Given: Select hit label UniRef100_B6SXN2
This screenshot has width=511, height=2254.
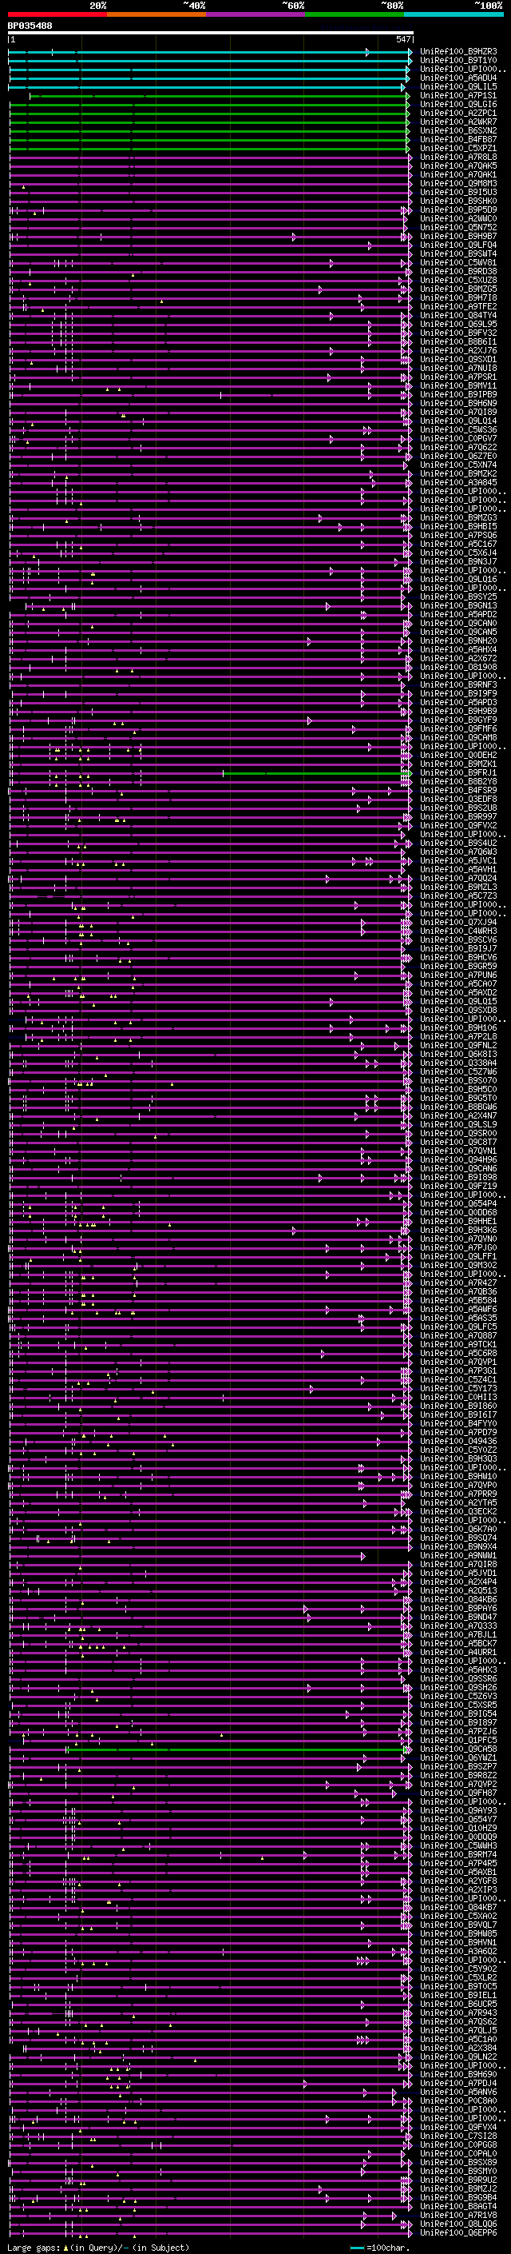Looking at the screenshot, I should (x=458, y=130).
